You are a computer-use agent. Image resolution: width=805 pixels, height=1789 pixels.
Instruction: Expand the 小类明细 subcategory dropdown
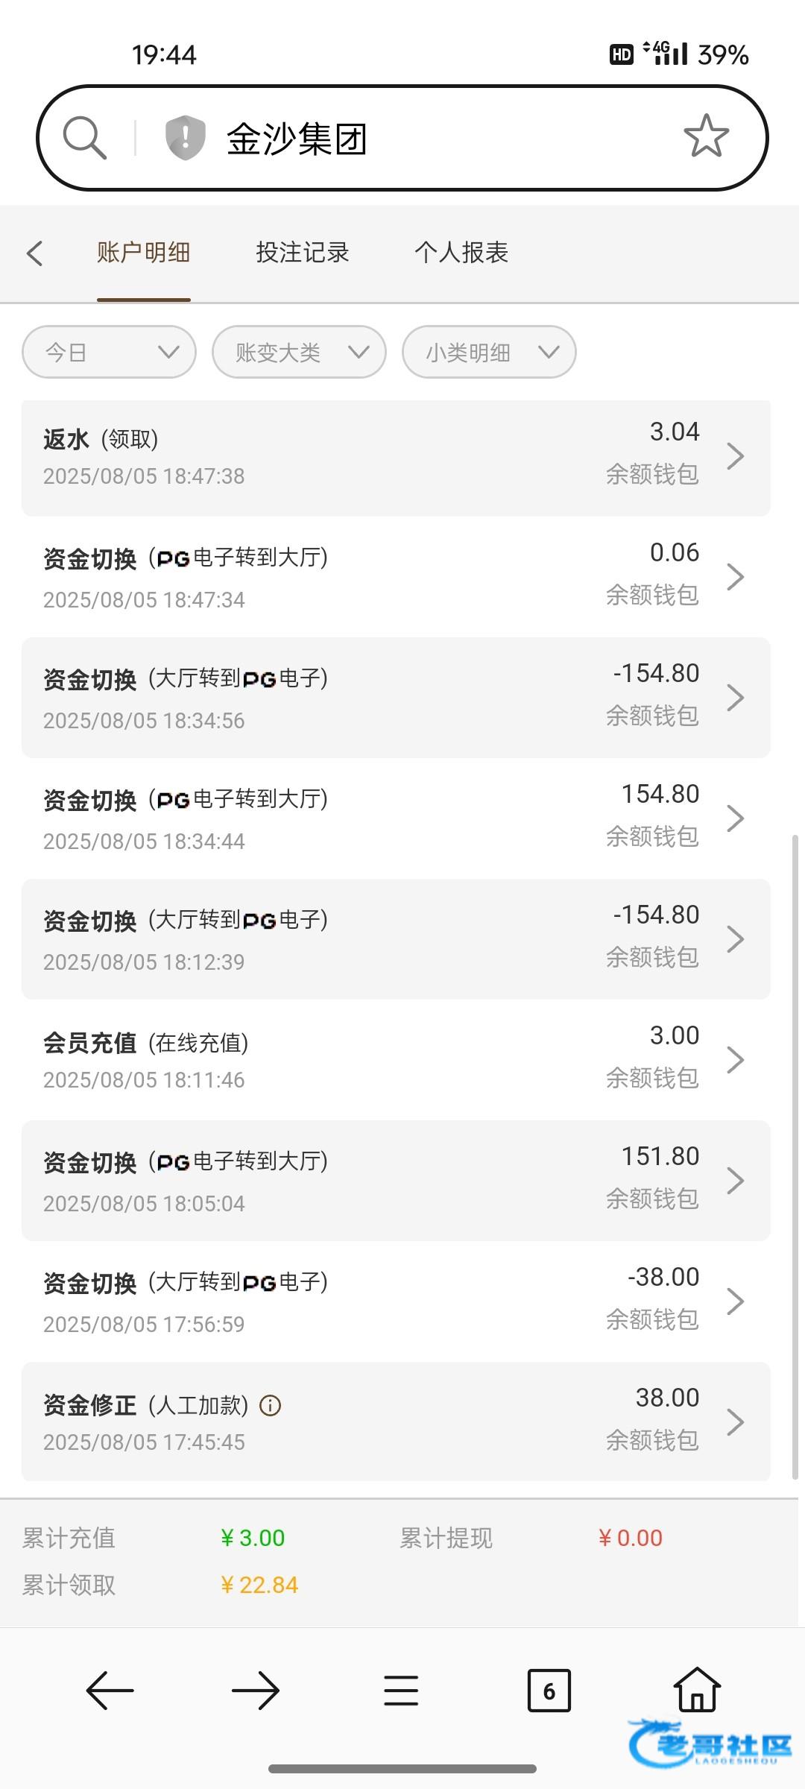click(x=489, y=352)
